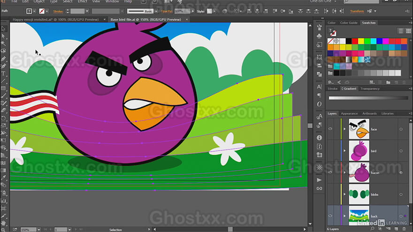Click target circle of bacon layer
Viewport: 413px width, 232px height.
click(401, 172)
